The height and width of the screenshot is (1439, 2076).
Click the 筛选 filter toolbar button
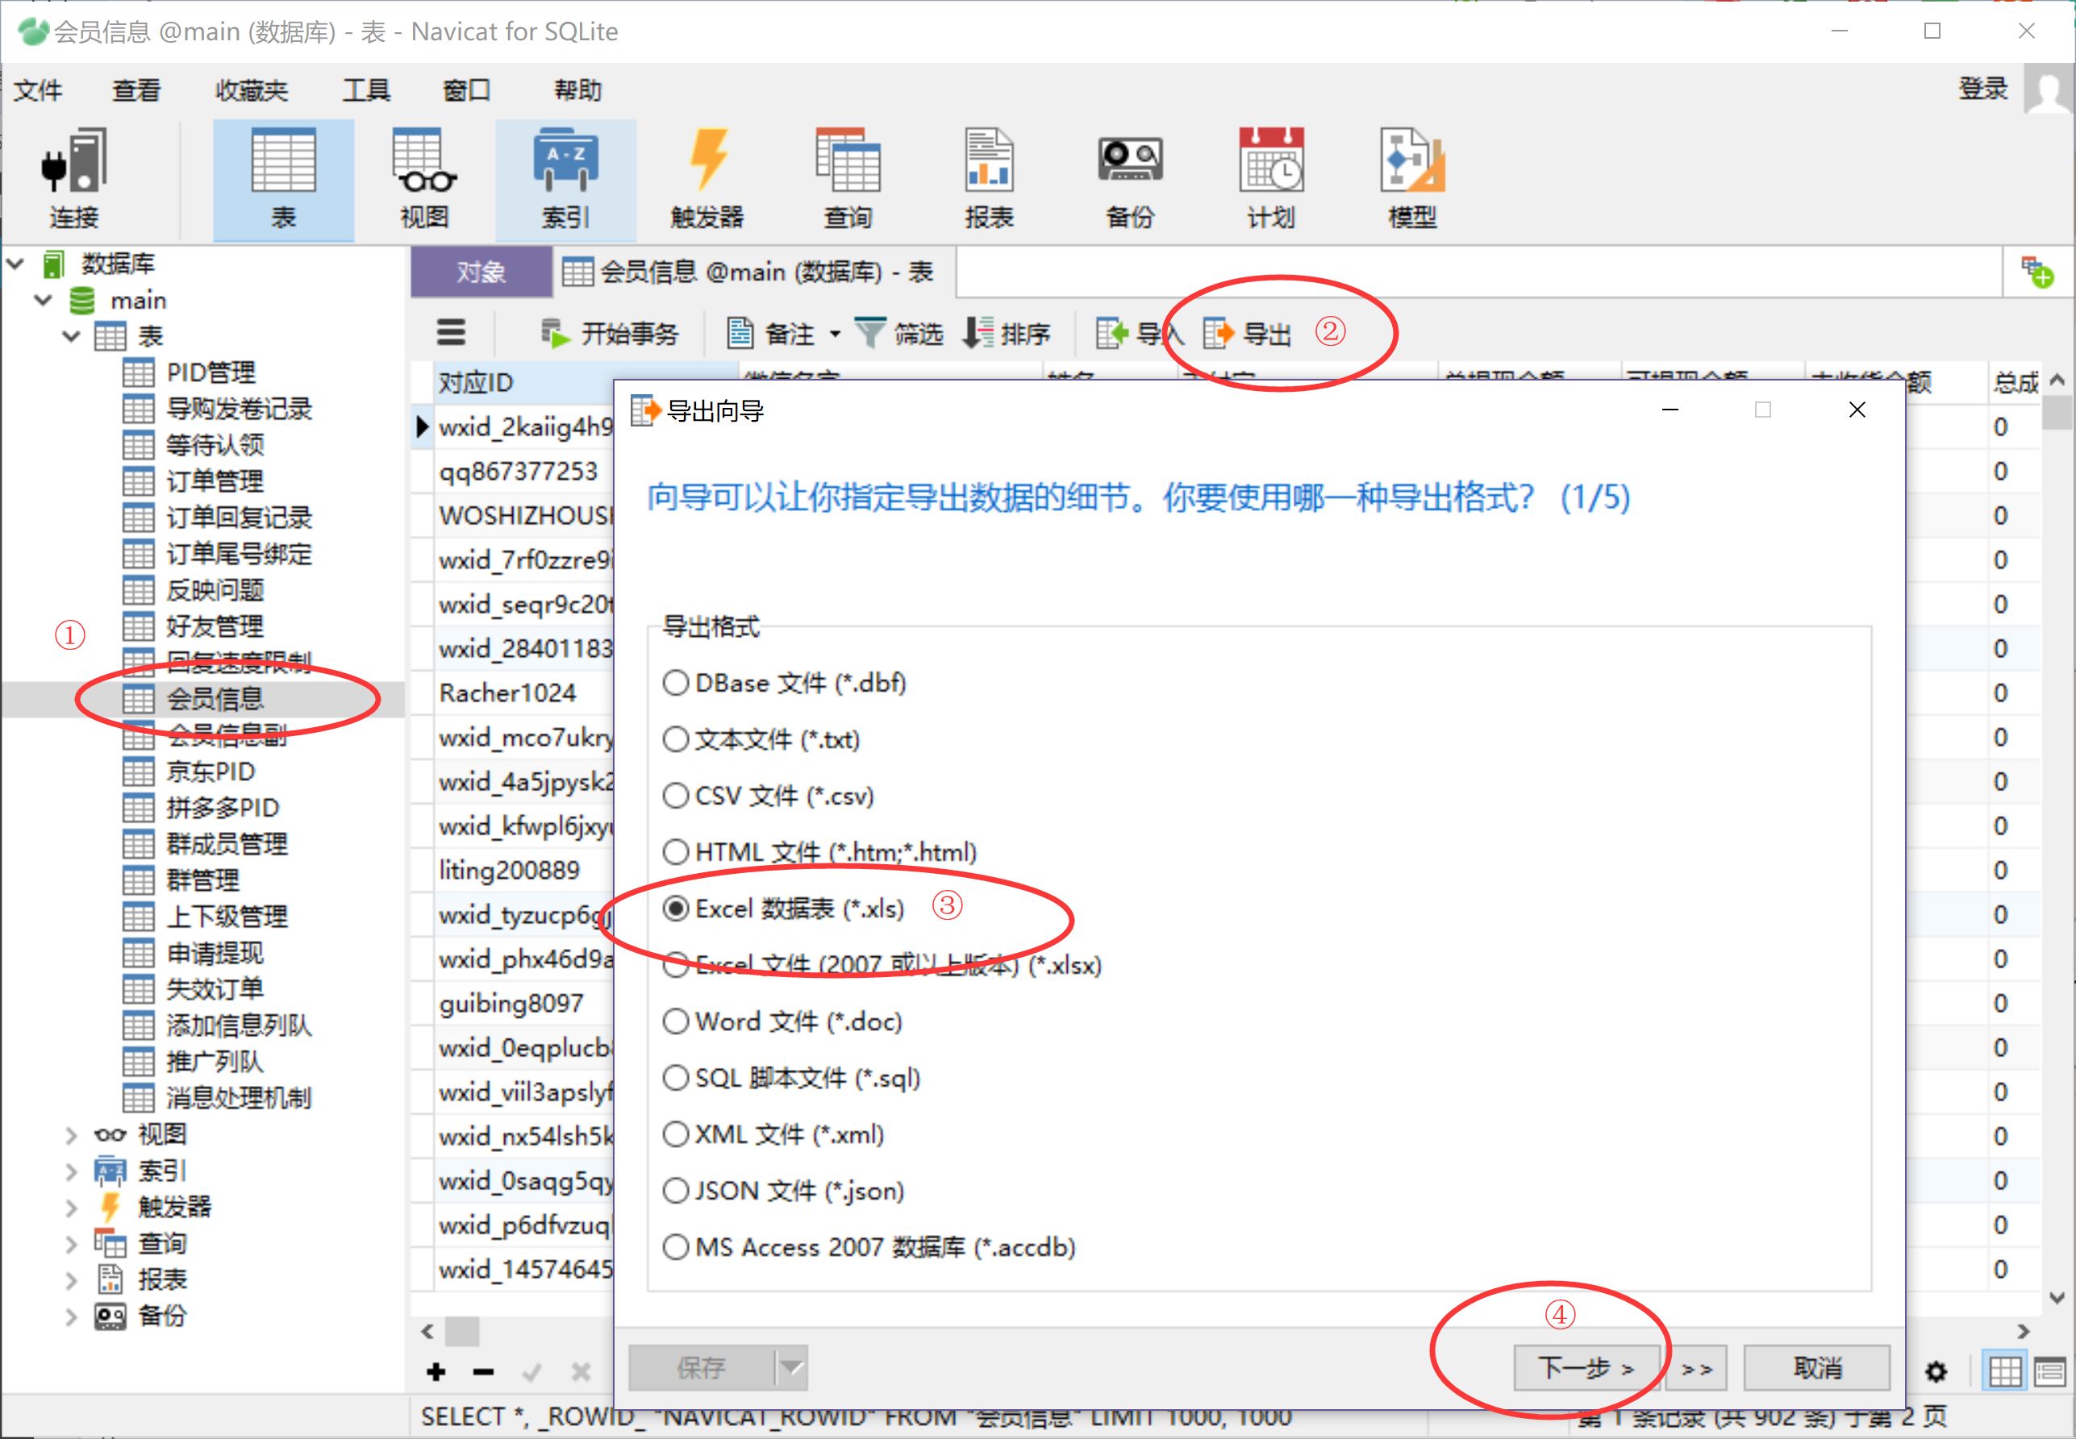point(899,334)
